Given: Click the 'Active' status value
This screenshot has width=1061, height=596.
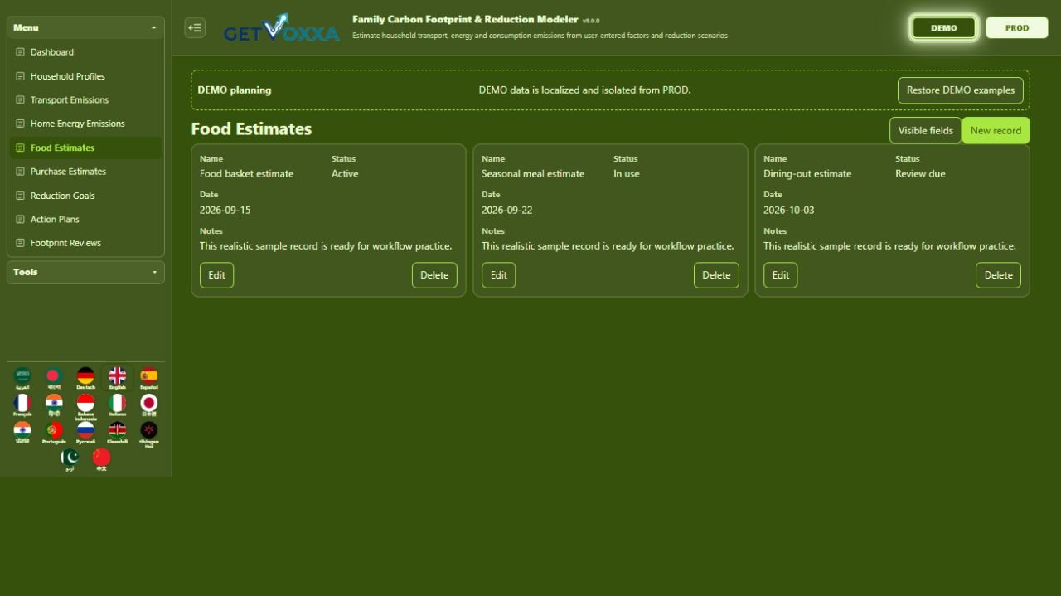Looking at the screenshot, I should [x=345, y=174].
